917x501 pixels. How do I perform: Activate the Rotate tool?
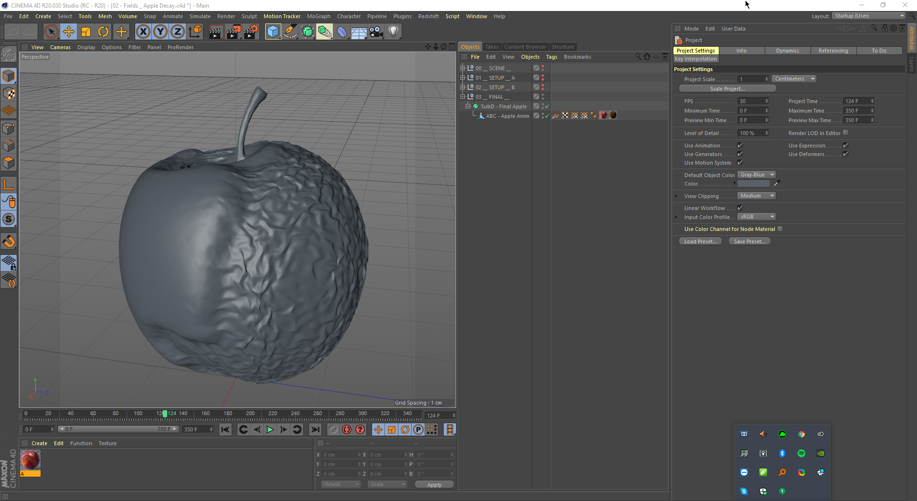click(103, 32)
